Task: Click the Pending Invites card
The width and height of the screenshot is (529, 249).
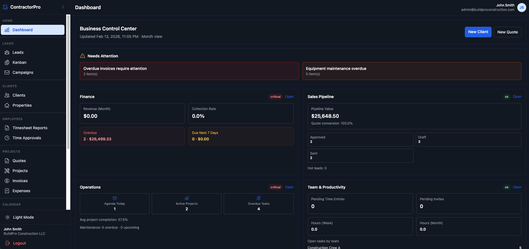Action: 469,204
